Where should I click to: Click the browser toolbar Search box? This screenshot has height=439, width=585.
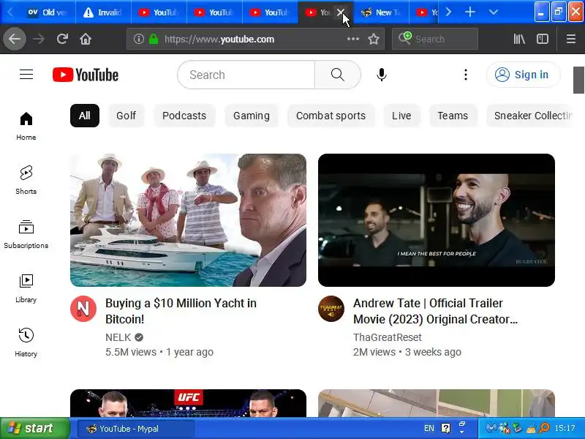tap(435, 39)
